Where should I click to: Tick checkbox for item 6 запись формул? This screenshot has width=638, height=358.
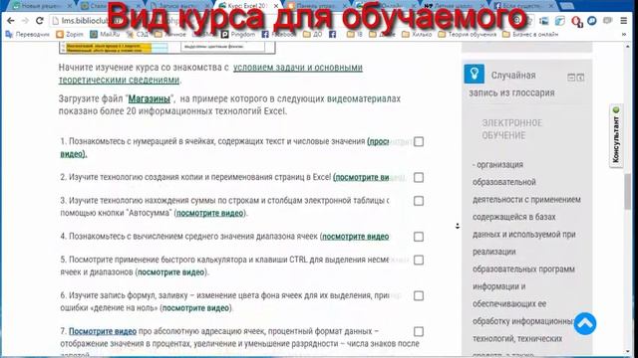(419, 296)
